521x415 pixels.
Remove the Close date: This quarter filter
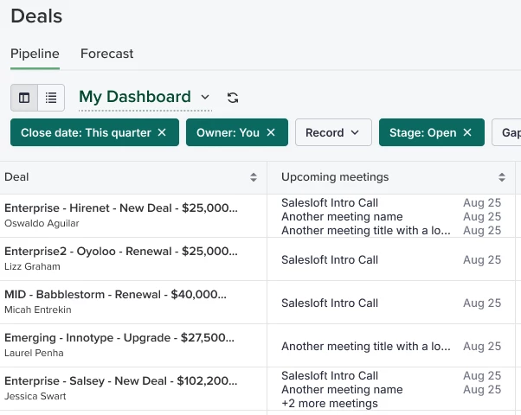161,132
